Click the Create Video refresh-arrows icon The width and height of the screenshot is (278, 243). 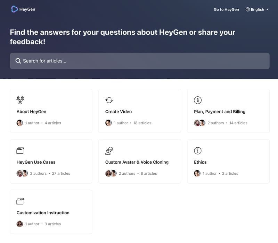click(109, 100)
